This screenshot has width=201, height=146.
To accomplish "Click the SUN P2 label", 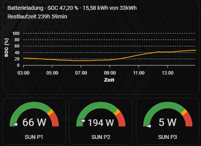I will point(101,137).
